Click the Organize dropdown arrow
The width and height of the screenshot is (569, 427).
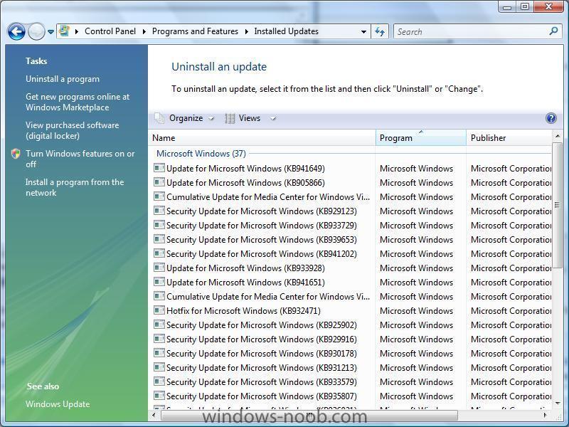pyautogui.click(x=211, y=119)
